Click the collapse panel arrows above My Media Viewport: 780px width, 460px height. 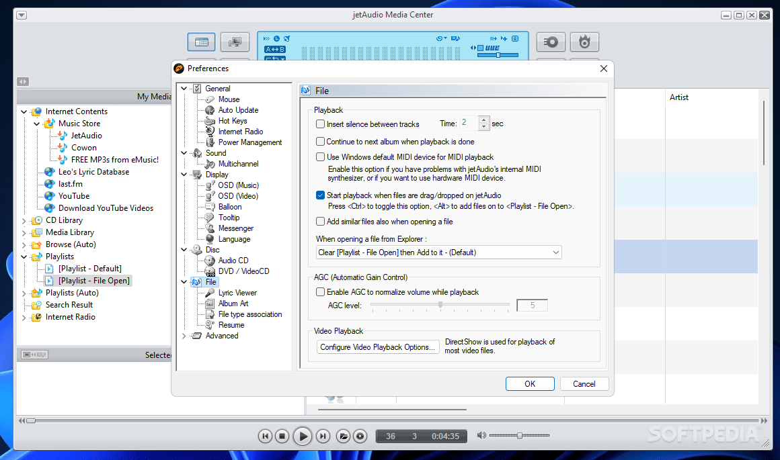[x=23, y=81]
